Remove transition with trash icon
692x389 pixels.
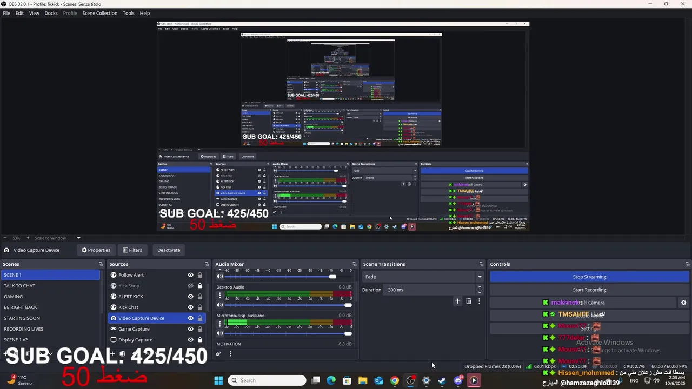click(468, 301)
